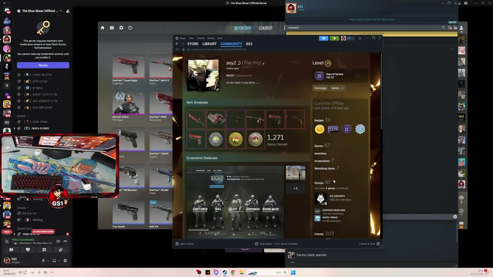Open Discord activities launcher button
The height and width of the screenshot is (277, 493).
tap(44, 250)
